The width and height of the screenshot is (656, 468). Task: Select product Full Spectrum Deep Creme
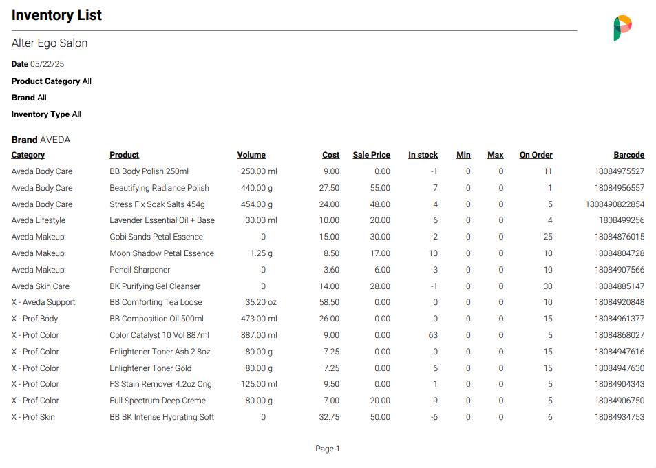pyautogui.click(x=158, y=401)
